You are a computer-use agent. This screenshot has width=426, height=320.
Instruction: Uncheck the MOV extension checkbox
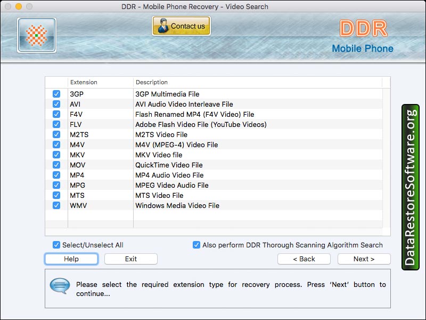56,165
